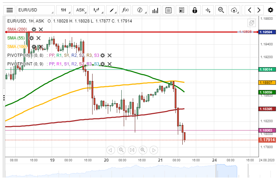Shift the chart left with the toolbar arrow
Viewport: 278px width, 180px height.
coord(250,10)
